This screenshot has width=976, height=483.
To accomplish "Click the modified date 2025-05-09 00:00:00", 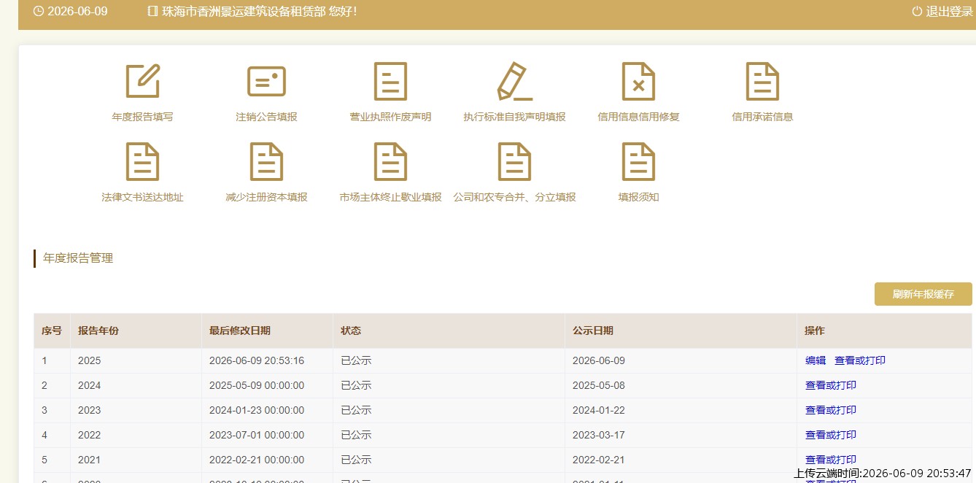I will tap(257, 385).
